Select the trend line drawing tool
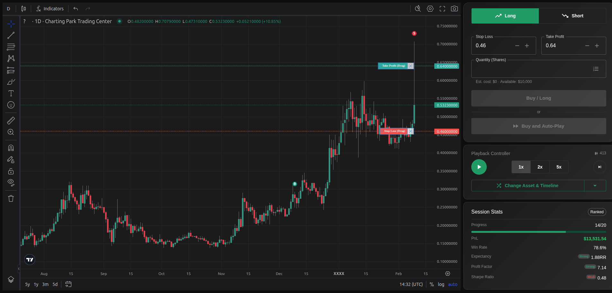The image size is (612, 293). 11,35
